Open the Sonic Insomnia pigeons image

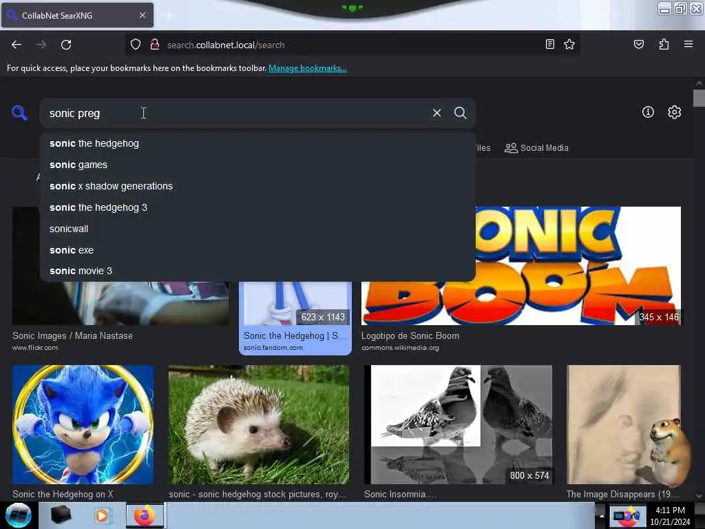[x=458, y=424]
